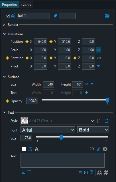Screen dimensions: 116x182
Task: Click the horizontal fit width icon
Action: 86,173
